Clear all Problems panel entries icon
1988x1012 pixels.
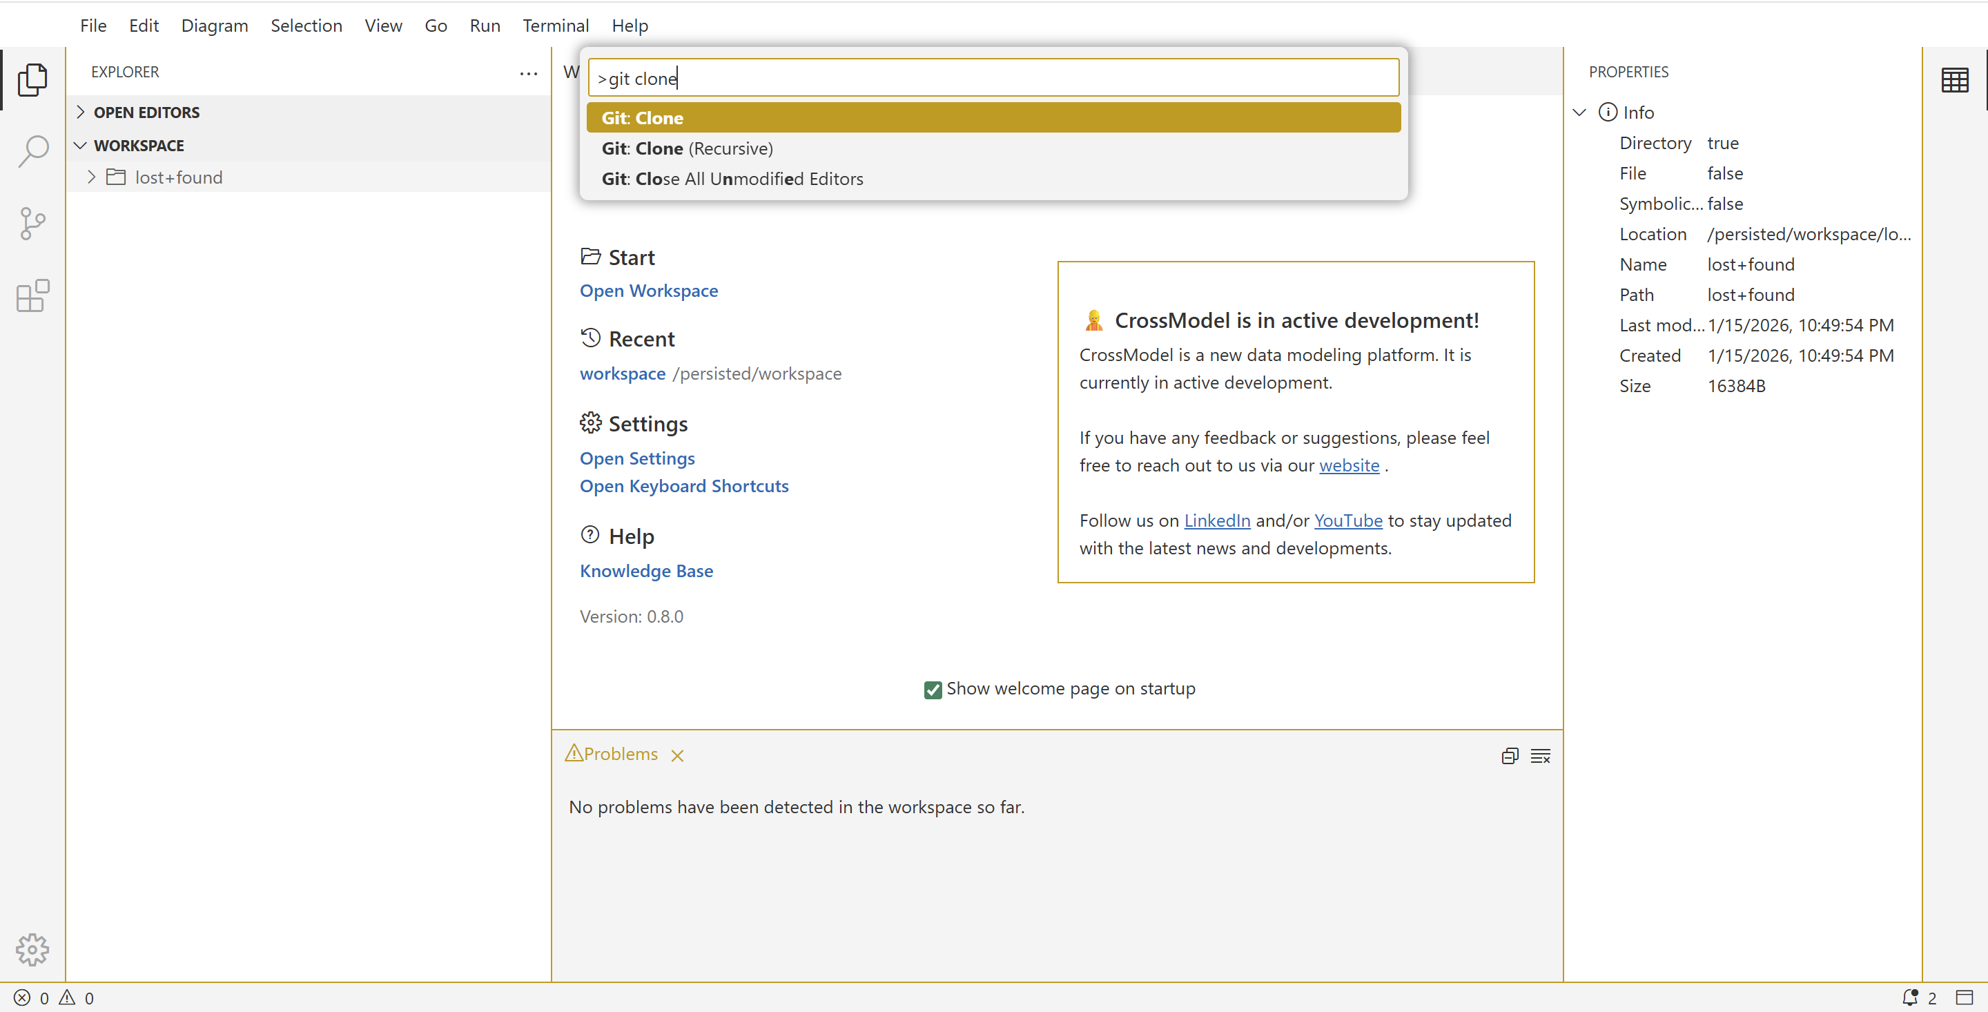tap(1541, 756)
